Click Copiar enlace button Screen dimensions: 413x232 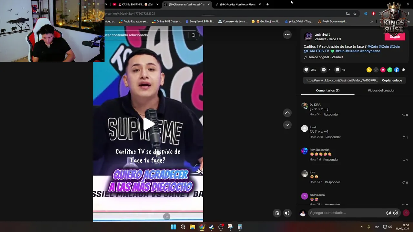[x=392, y=80]
